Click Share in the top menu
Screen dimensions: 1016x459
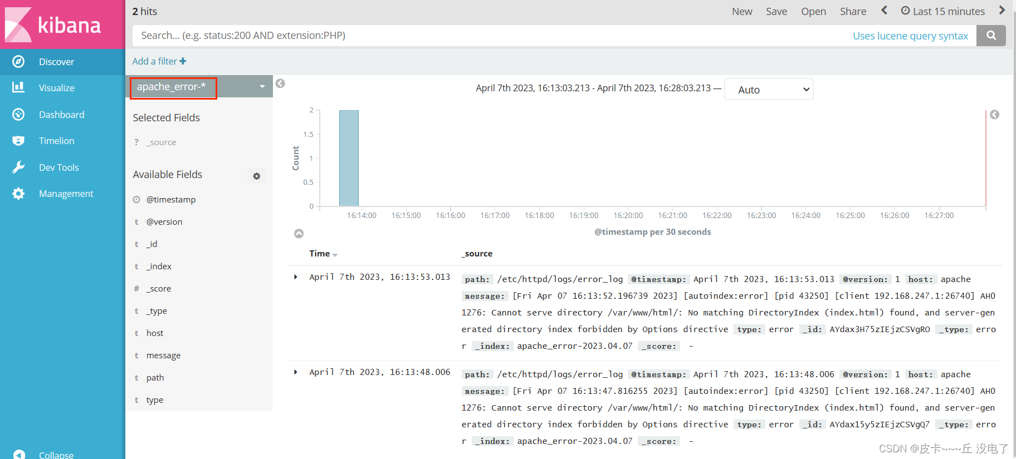click(x=853, y=12)
